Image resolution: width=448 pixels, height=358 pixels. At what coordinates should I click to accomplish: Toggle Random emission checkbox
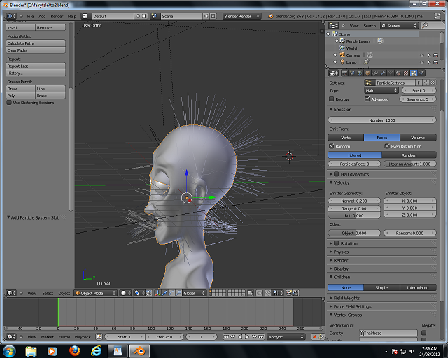coord(331,146)
